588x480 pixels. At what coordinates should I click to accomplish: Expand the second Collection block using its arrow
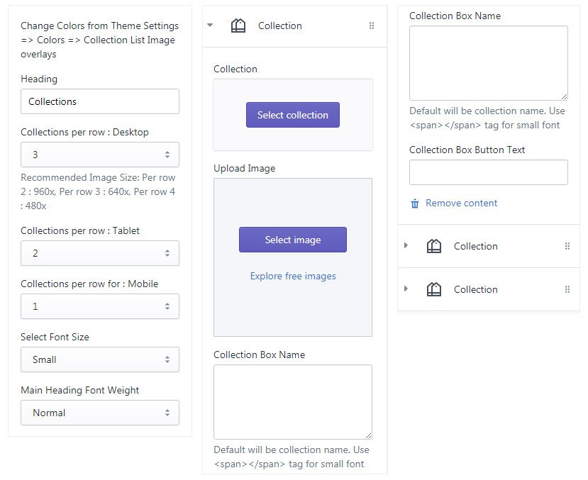coord(406,246)
